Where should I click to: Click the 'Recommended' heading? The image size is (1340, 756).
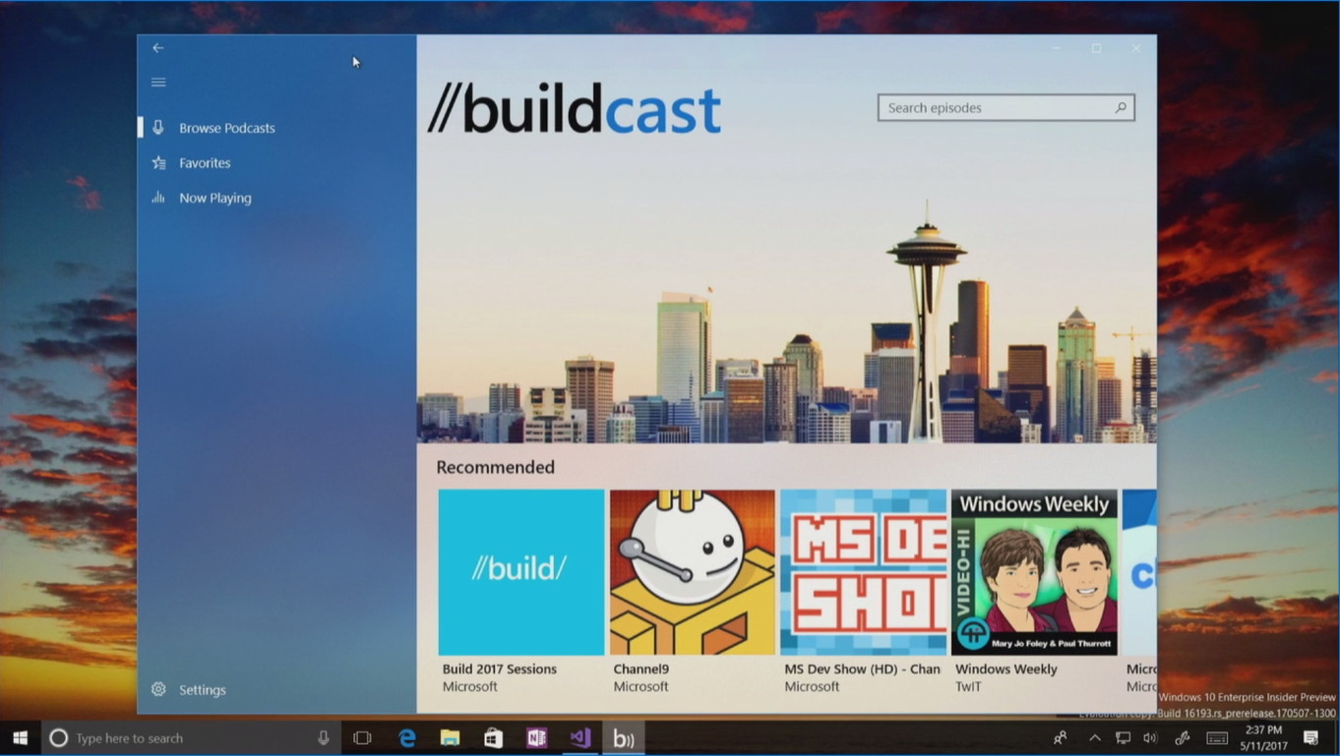coord(496,468)
